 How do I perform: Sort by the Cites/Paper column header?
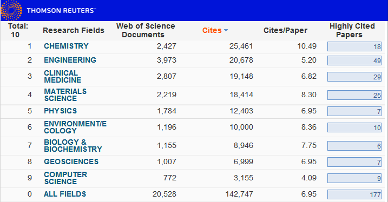tap(285, 30)
